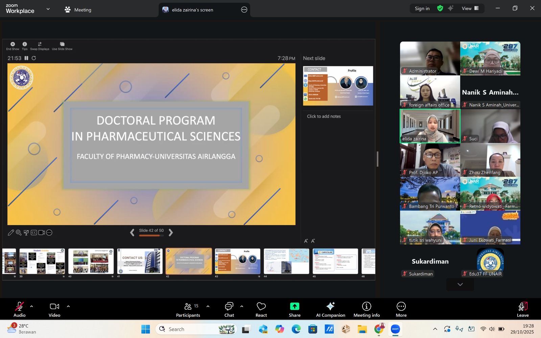Image resolution: width=541 pixels, height=338 pixels.
Task: Click the Sign in button
Action: [422, 8]
